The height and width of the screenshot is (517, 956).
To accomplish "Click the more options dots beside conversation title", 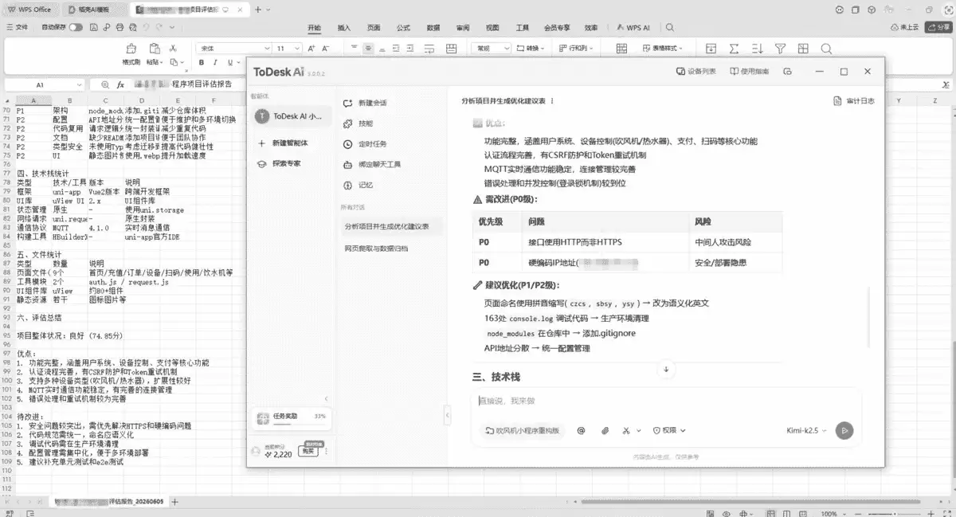I will point(552,101).
